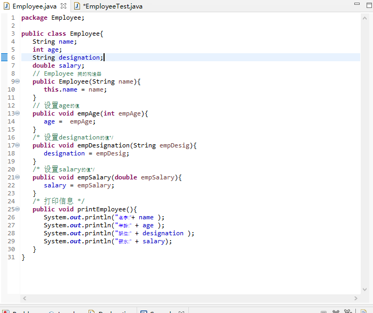Viewport: 373px width, 313px height.
Task: Click the println statement printing salary, line 29
Action: tap(108, 241)
